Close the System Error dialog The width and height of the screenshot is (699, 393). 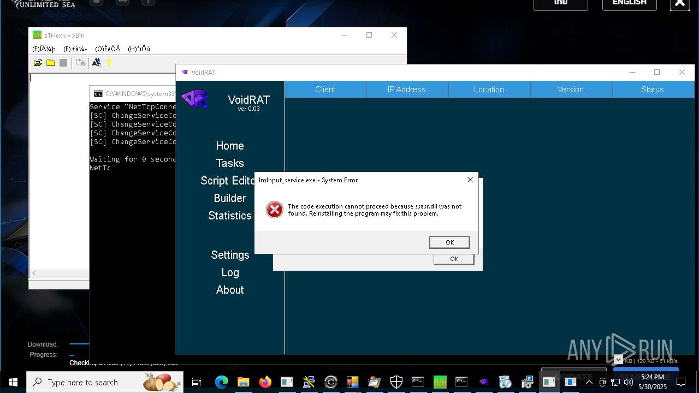coord(470,180)
